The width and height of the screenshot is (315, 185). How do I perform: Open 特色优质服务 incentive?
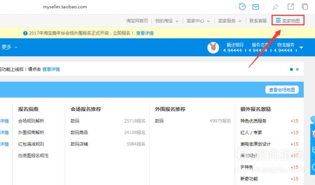[x=254, y=121]
